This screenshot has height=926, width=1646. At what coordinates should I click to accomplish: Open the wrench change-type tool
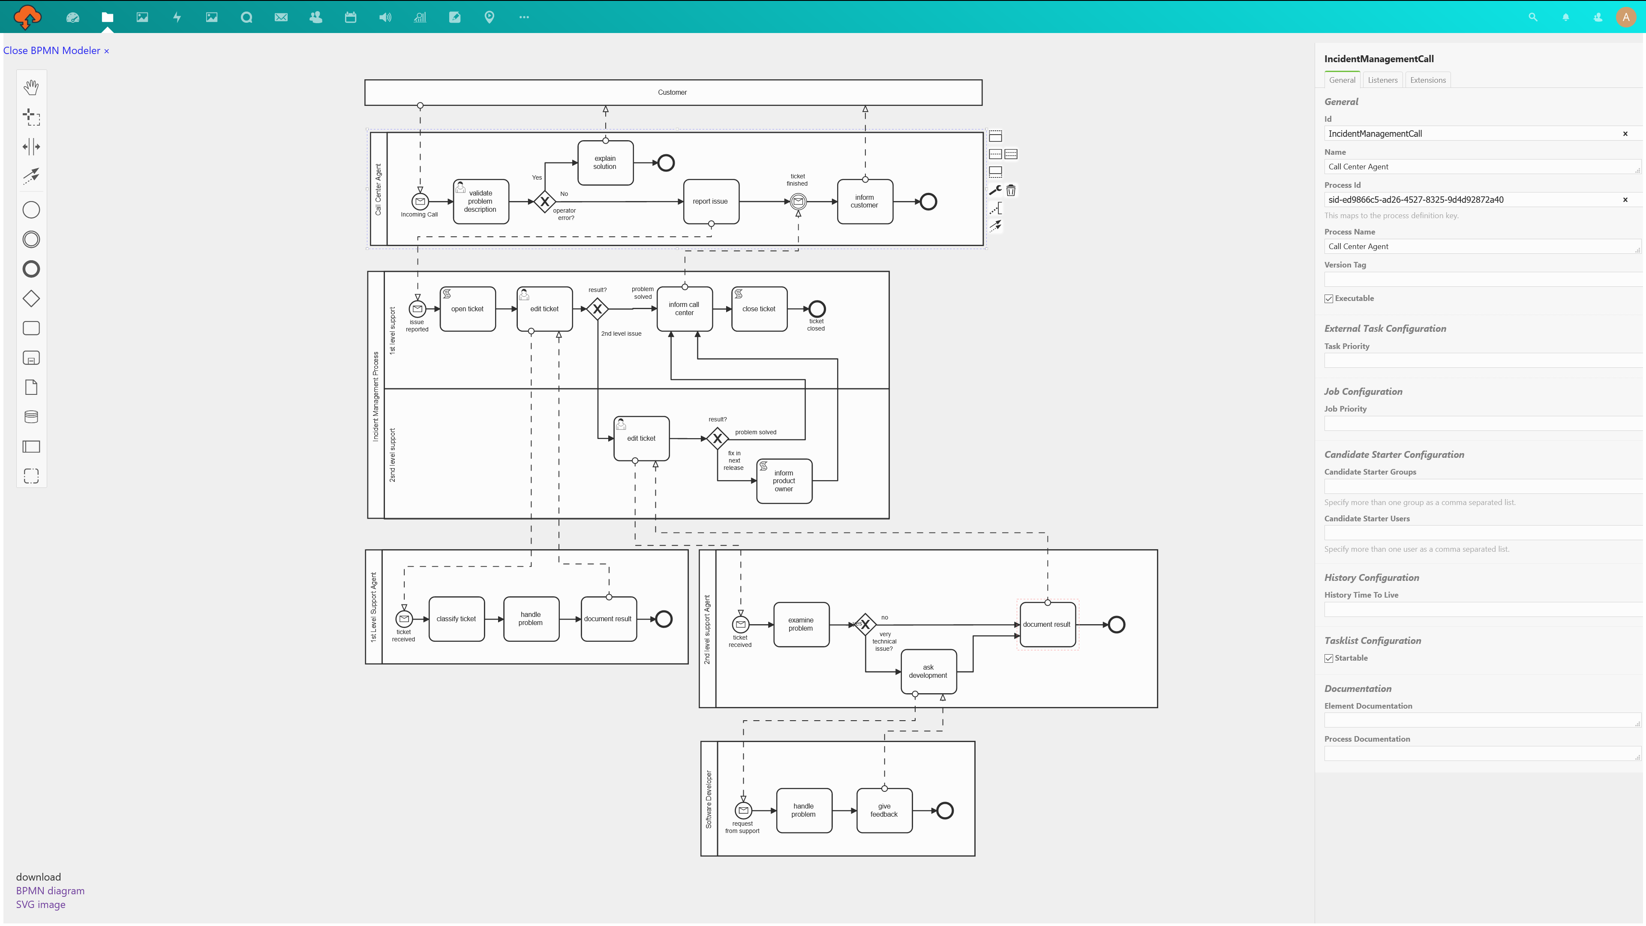click(x=995, y=190)
